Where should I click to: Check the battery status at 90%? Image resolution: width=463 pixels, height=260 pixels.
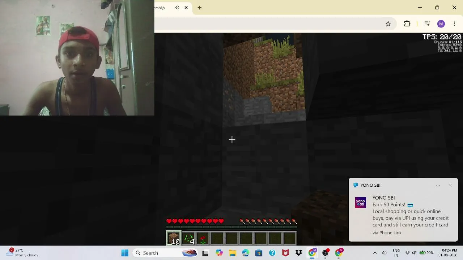point(426,253)
